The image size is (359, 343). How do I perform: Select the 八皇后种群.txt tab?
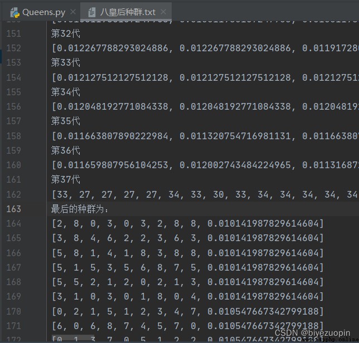click(x=126, y=12)
